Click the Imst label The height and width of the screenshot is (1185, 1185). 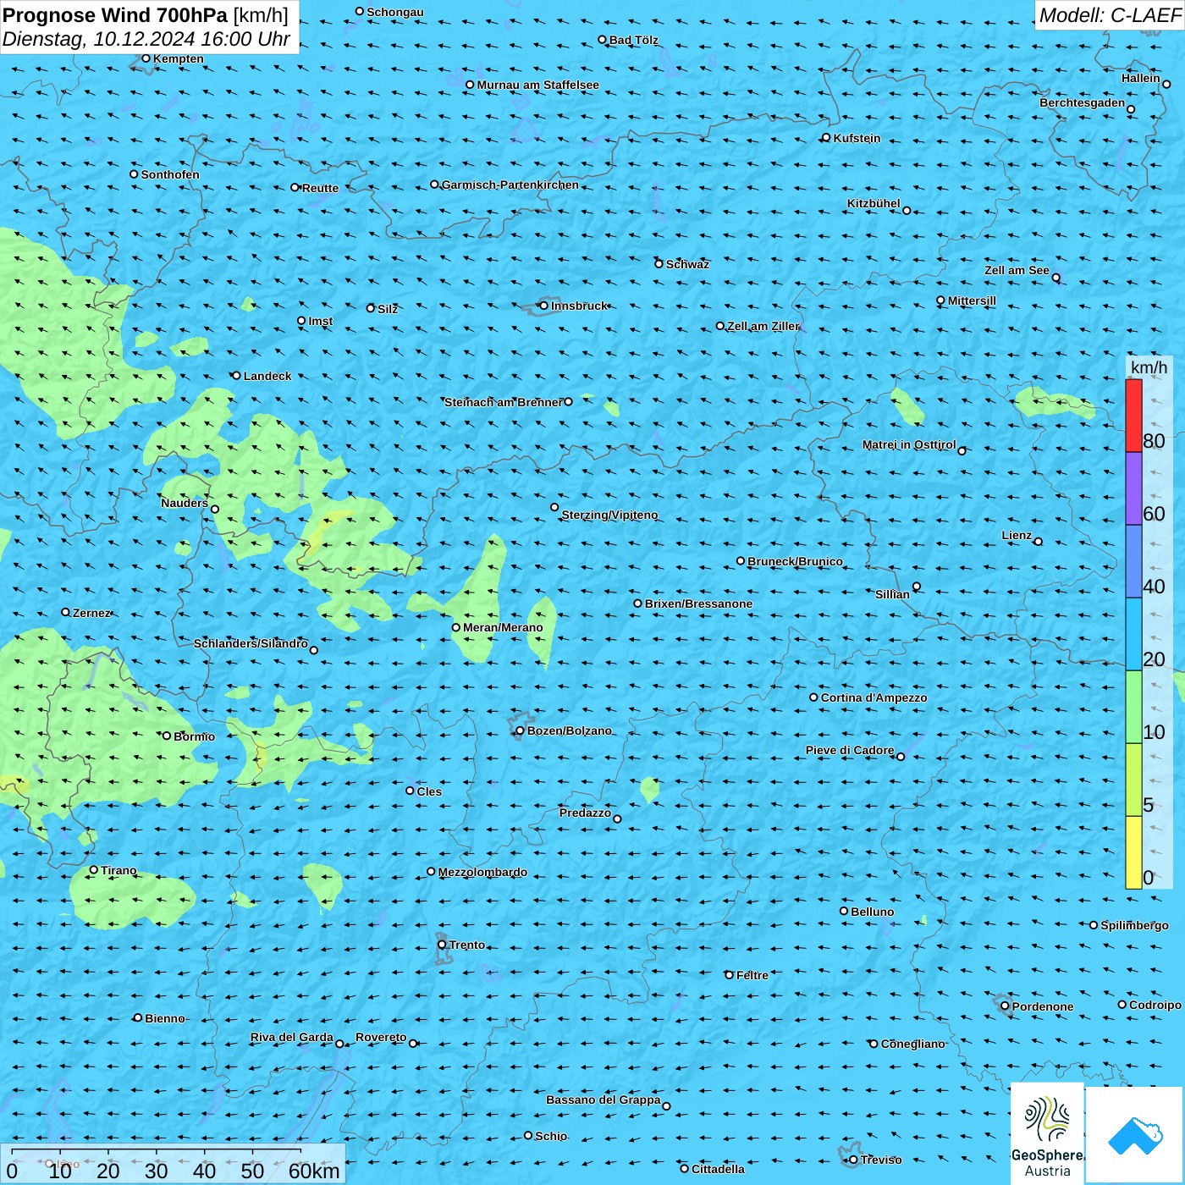[320, 321]
